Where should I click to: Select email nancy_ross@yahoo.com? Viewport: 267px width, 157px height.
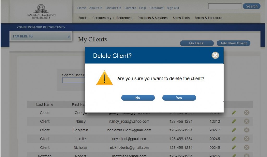129,122
